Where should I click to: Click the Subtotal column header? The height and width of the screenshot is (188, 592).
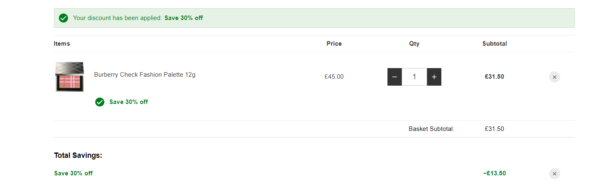click(494, 44)
